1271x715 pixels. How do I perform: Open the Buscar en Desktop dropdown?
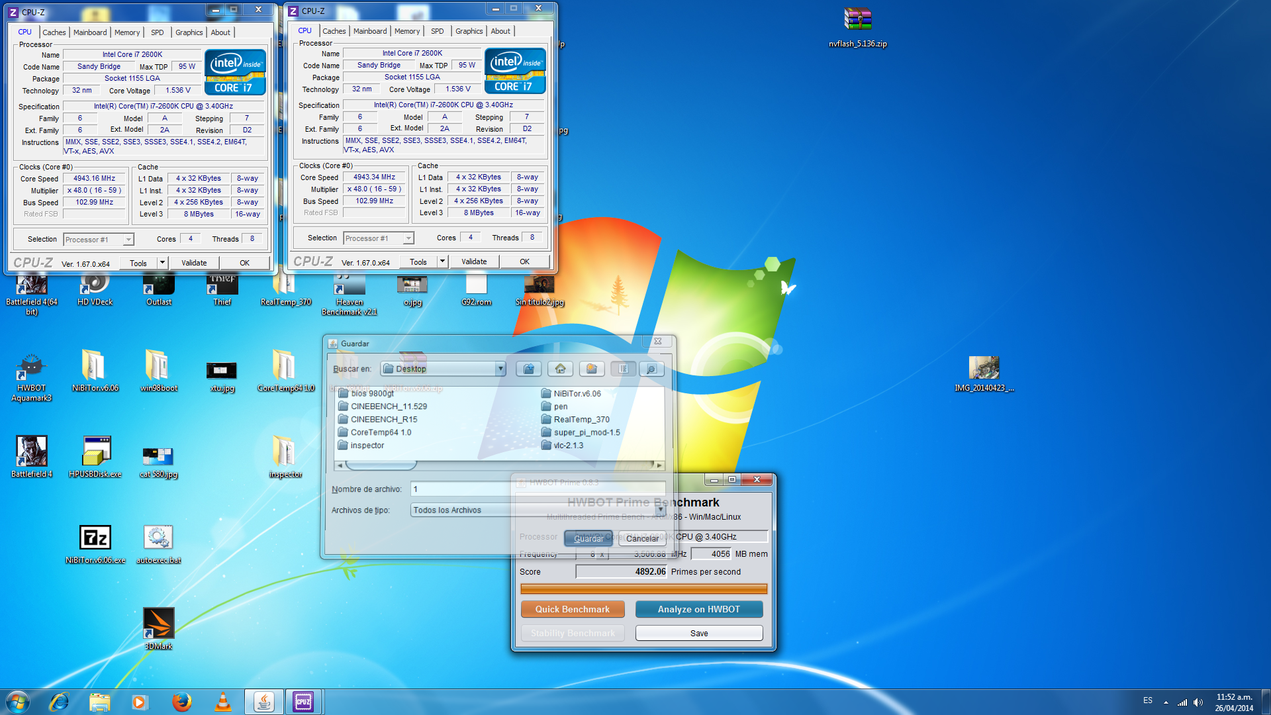(x=500, y=369)
